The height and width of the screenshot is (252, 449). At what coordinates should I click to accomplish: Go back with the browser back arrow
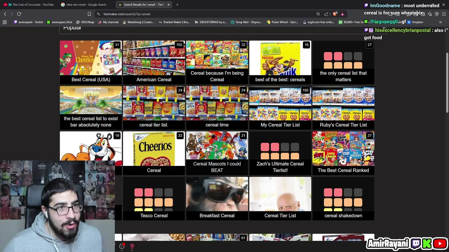tap(5, 14)
